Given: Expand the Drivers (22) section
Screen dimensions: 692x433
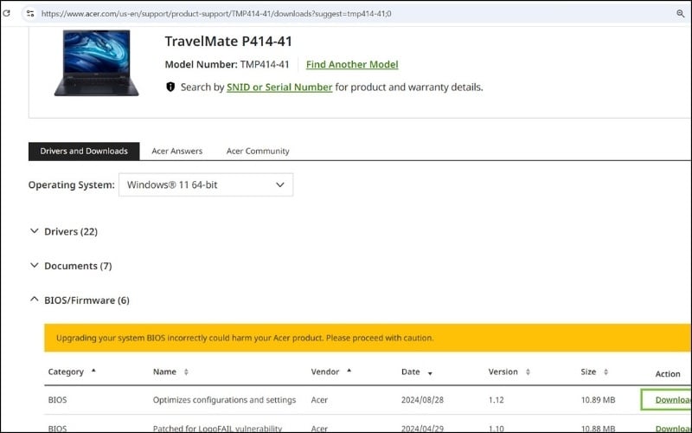Looking at the screenshot, I should [35, 231].
